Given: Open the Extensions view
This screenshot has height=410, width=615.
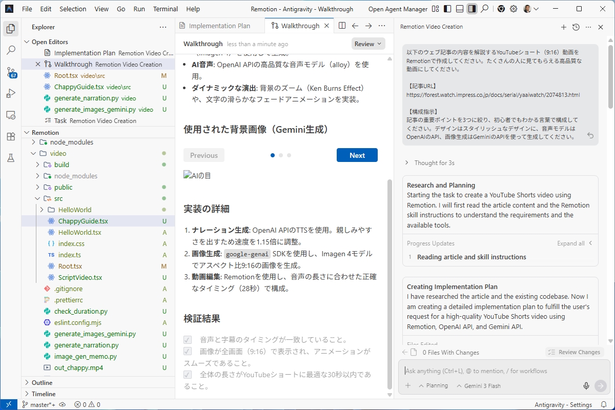Looking at the screenshot, I should (10, 136).
